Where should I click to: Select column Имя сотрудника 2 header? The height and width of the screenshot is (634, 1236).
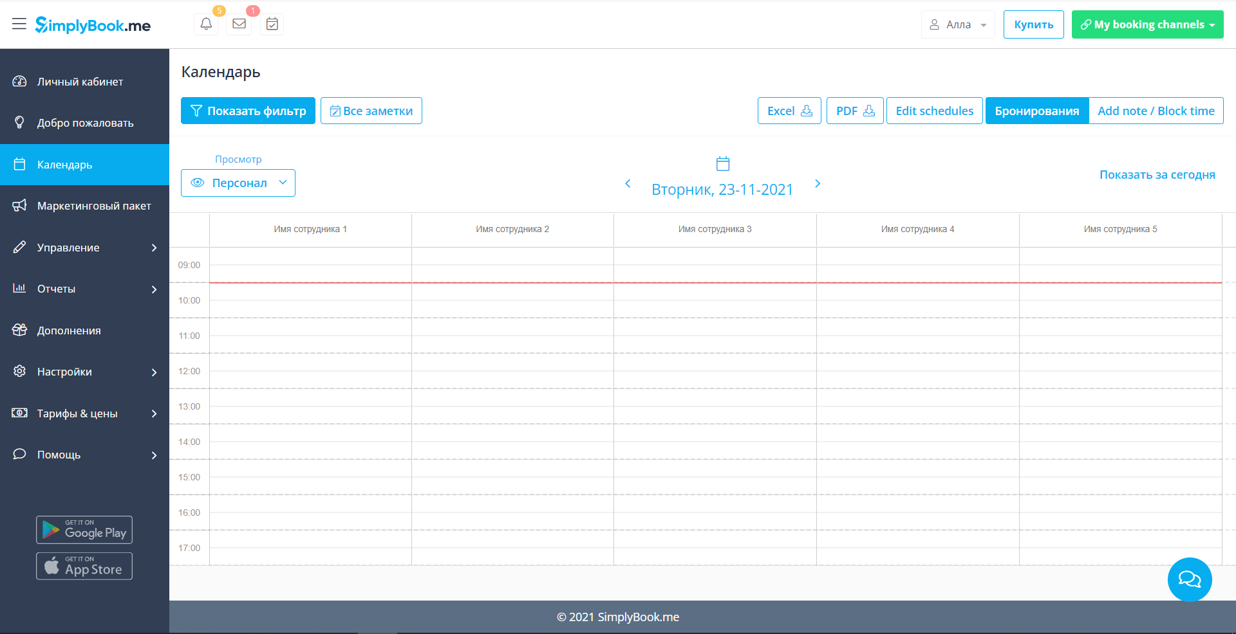pyautogui.click(x=512, y=229)
